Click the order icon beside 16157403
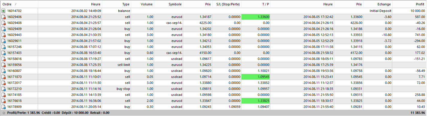This screenshot has width=427, height=116. point(3,53)
